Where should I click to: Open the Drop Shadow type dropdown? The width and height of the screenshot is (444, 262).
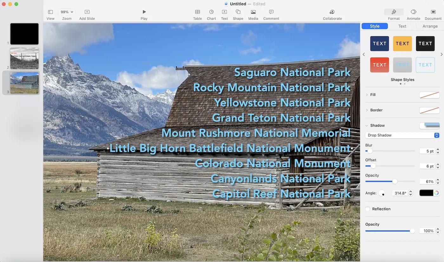click(402, 135)
